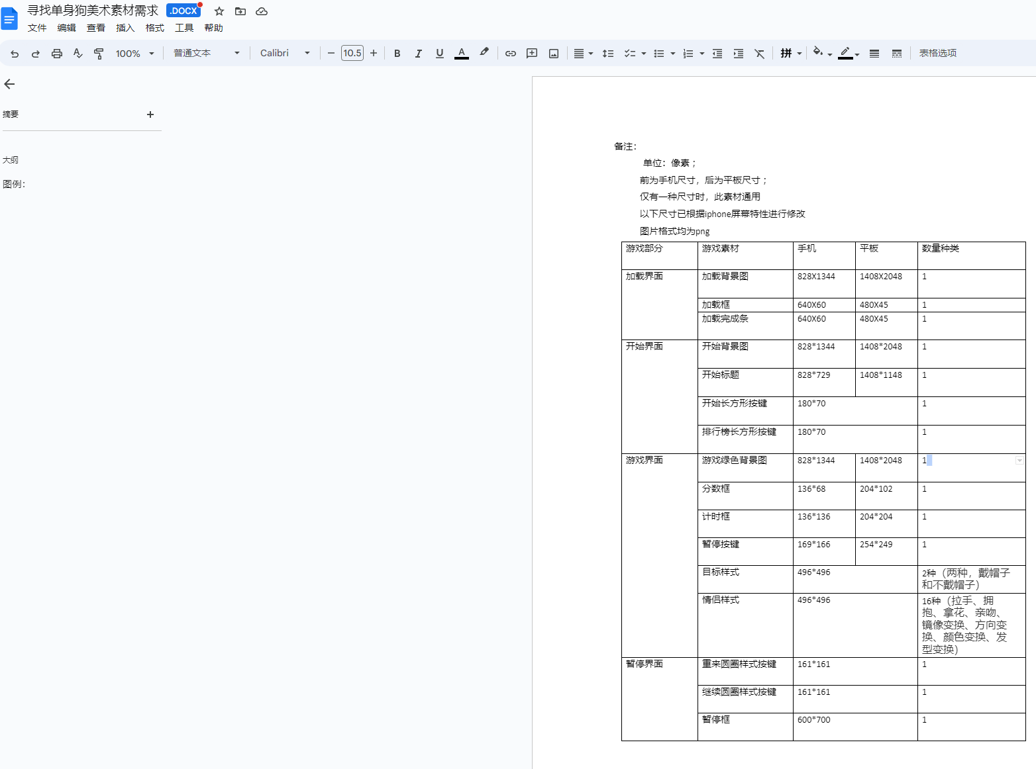Close the outline panel with back arrow

coord(9,84)
